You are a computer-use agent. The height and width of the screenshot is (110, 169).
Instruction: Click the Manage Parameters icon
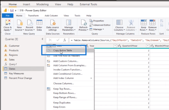pyautogui.click(x=69, y=22)
